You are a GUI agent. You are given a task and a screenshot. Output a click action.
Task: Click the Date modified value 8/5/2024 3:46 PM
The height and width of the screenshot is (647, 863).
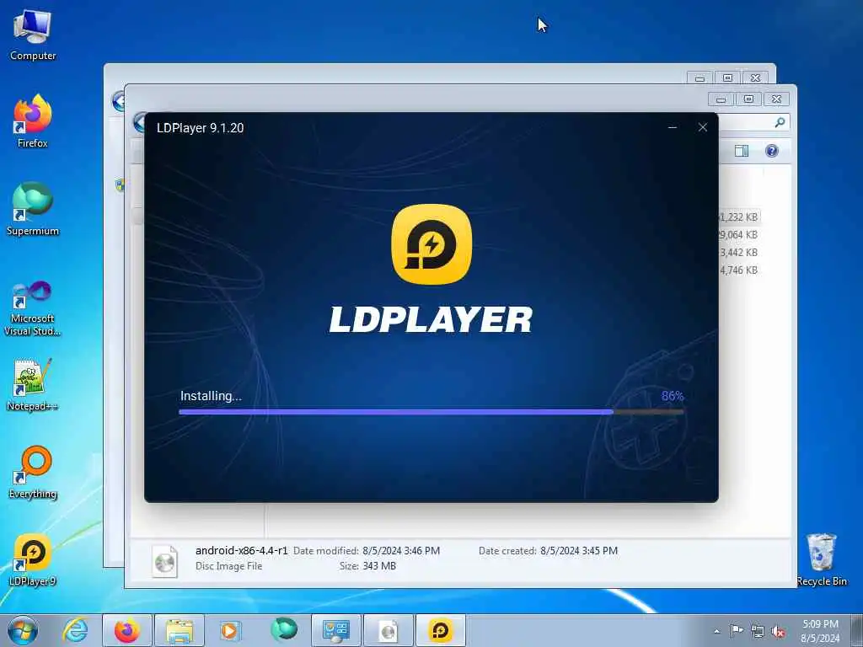pos(401,551)
